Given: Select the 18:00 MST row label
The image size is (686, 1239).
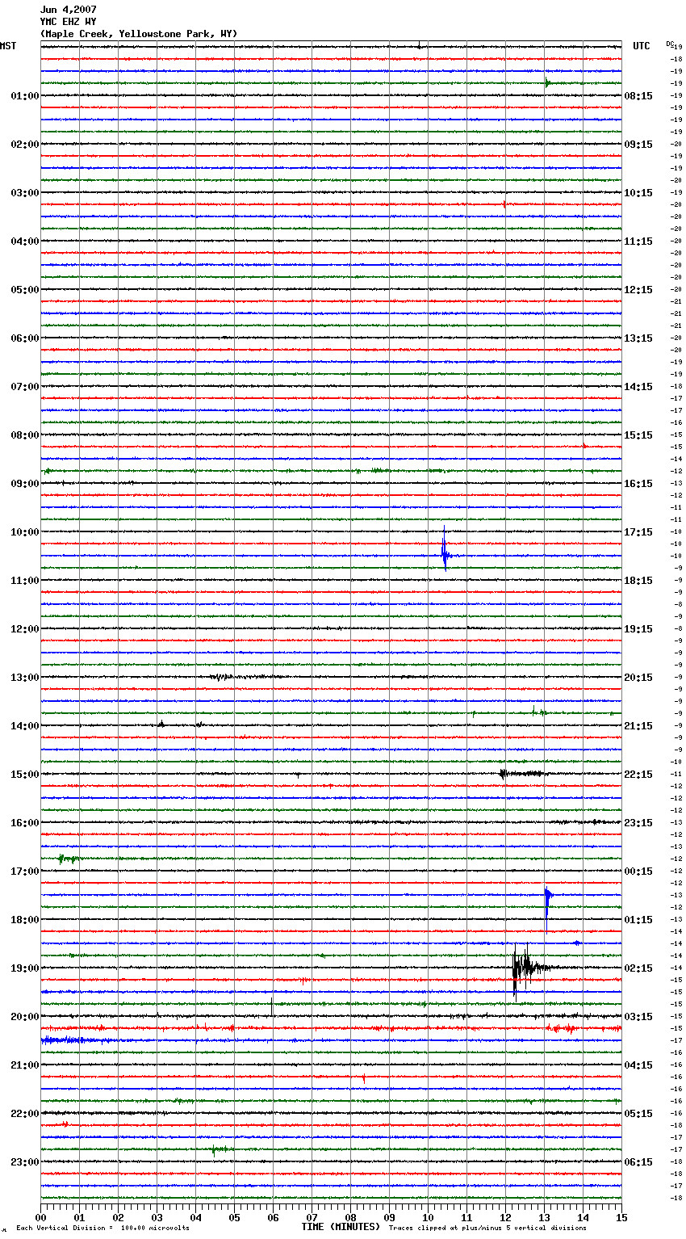Looking at the screenshot, I should pyautogui.click(x=25, y=920).
